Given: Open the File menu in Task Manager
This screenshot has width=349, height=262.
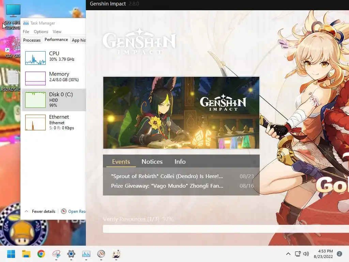Looking at the screenshot, I should [26, 32].
